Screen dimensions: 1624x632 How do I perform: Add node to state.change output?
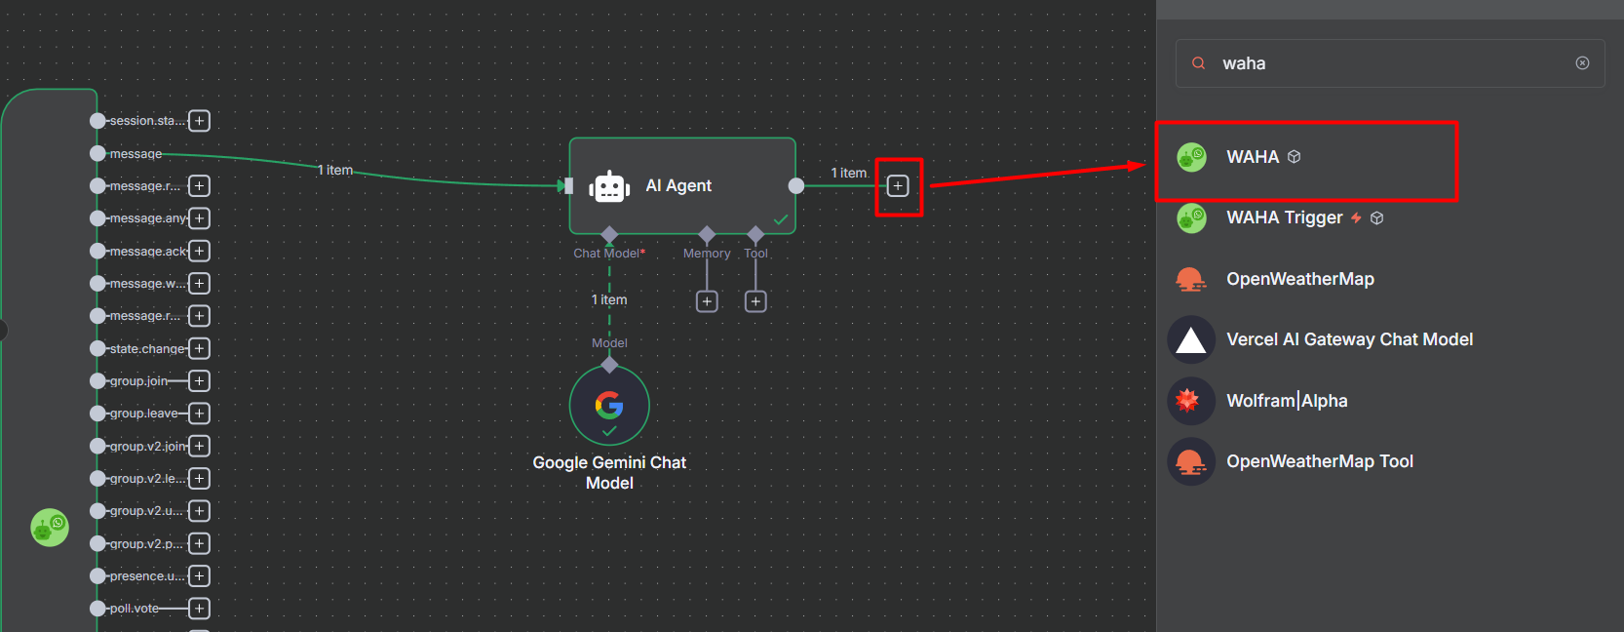coord(199,348)
